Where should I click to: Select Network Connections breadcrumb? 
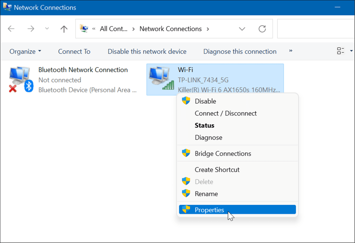pos(170,29)
